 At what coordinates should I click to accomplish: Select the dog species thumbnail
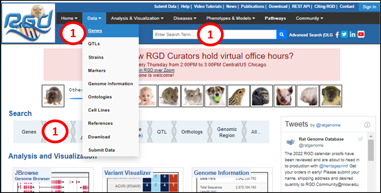215,96
